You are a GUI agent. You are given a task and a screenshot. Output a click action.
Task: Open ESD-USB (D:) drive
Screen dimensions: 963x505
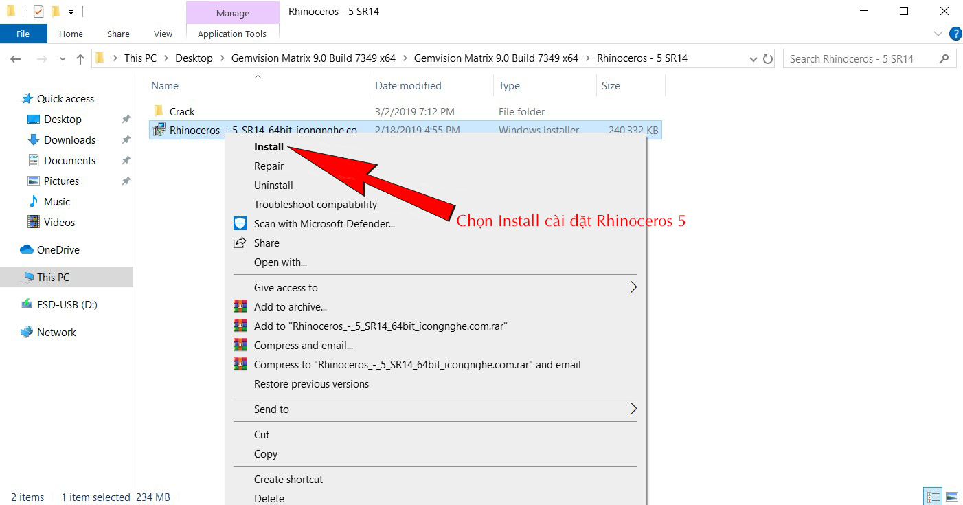pos(67,304)
